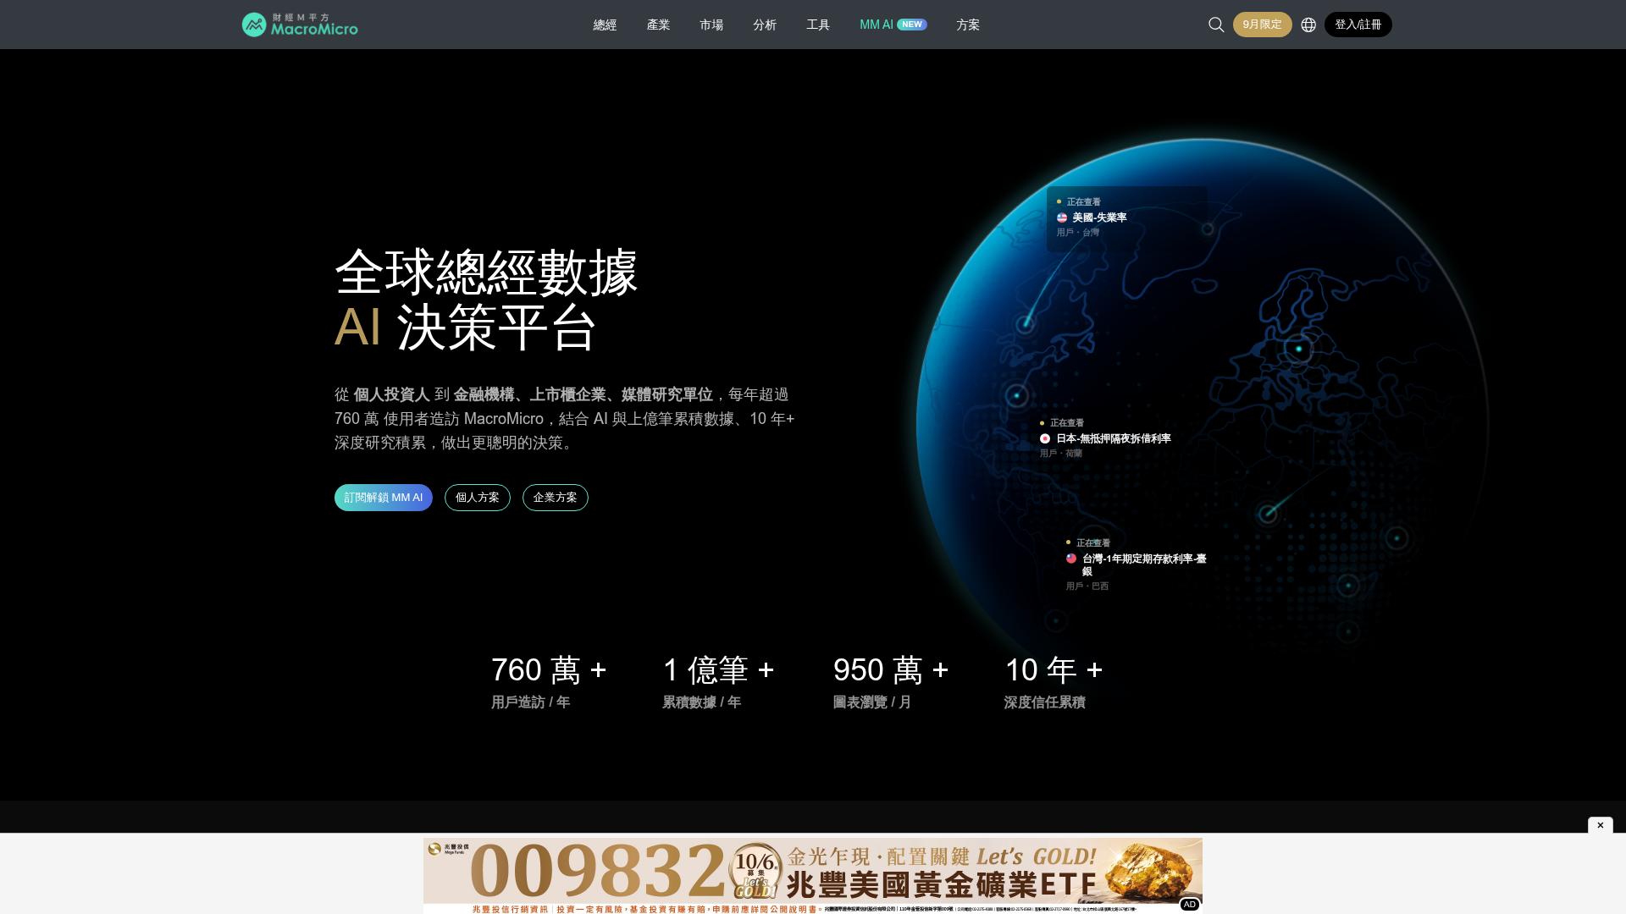The height and width of the screenshot is (914, 1626).
Task: Open the search magnifier icon
Action: (x=1216, y=25)
